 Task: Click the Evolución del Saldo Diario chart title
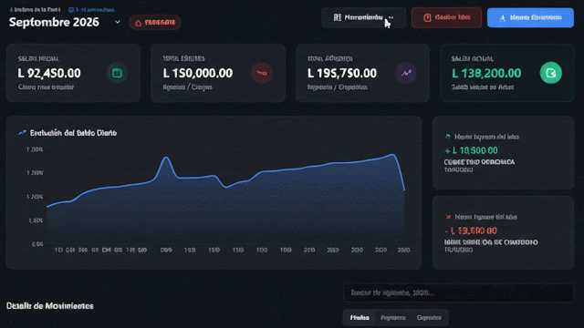click(x=73, y=133)
